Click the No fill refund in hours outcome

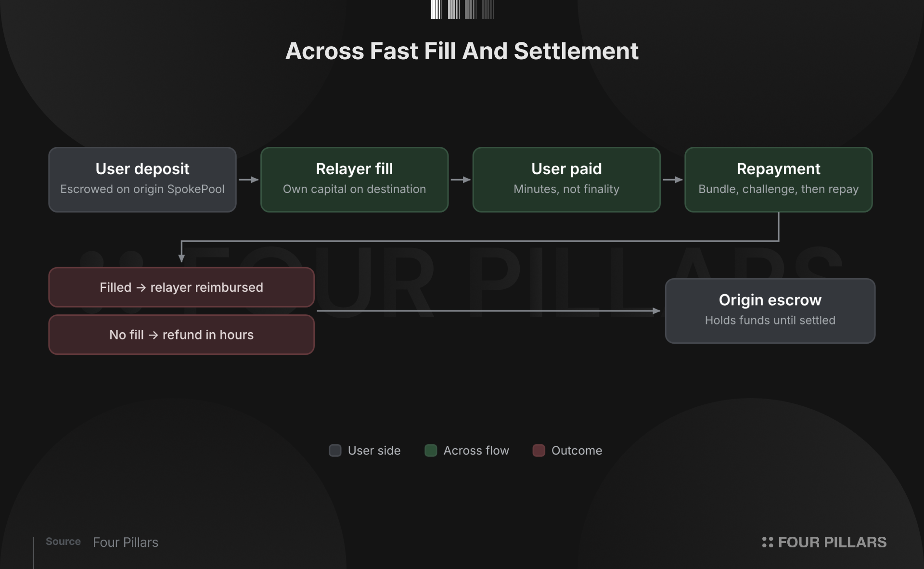181,335
